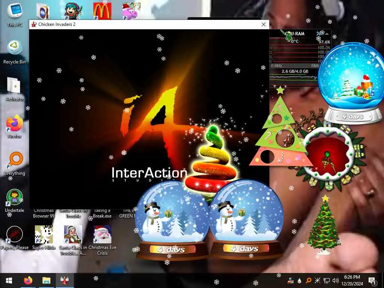Viewport: 384px width, 288px height.
Task: Select the Everything search desktop shortcut
Action: [15, 163]
